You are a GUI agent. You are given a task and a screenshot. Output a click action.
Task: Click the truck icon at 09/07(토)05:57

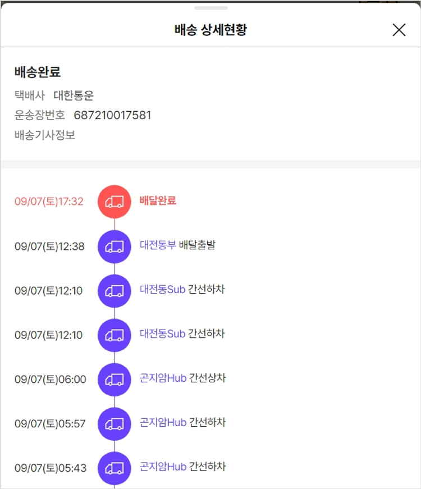(x=115, y=424)
